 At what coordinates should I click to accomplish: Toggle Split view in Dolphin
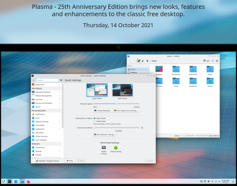[x=206, y=61]
